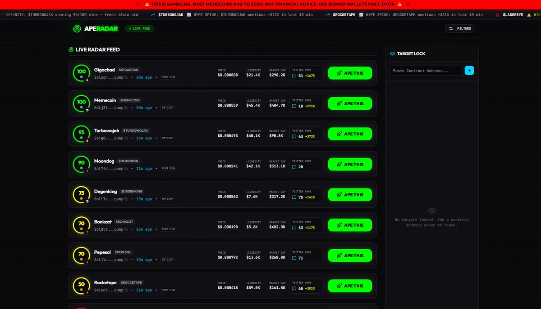Click the Target Lock eye icon
The image size is (541, 309).
click(x=392, y=54)
